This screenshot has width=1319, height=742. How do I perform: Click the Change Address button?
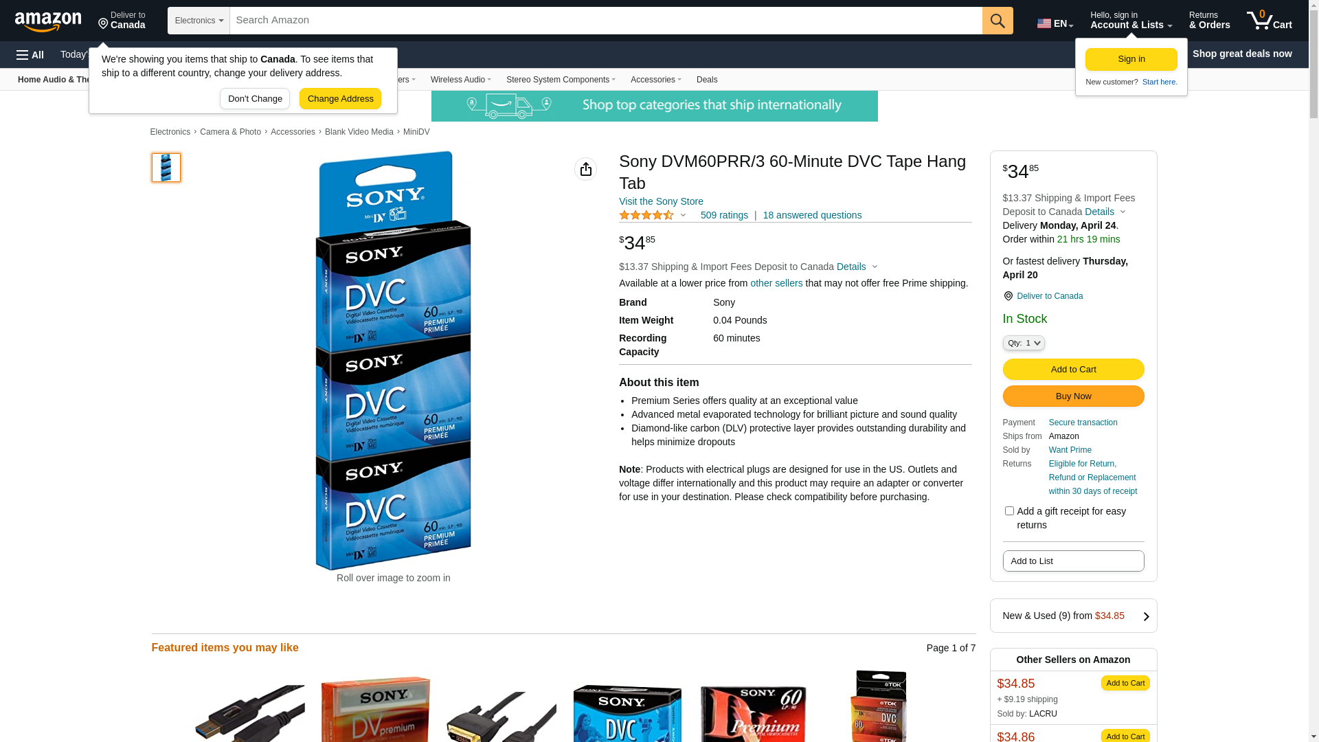(x=340, y=99)
